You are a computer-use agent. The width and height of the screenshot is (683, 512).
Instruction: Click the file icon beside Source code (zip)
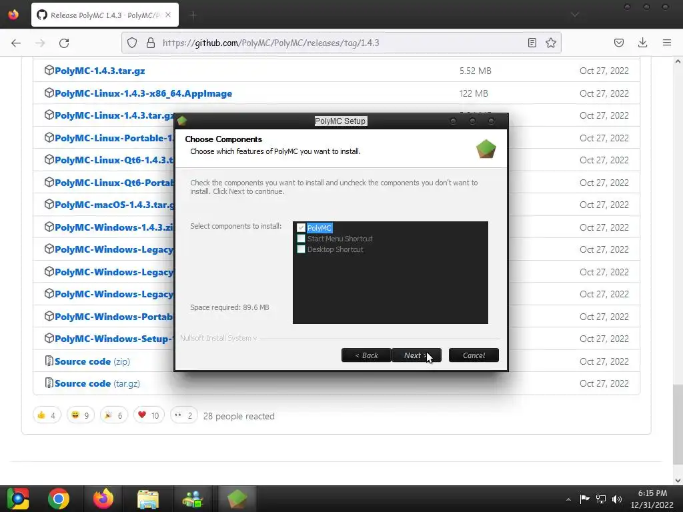coord(49,361)
